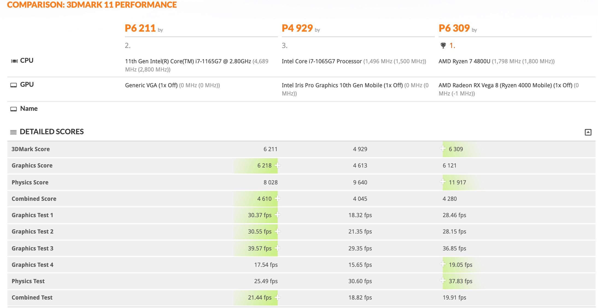Viewport: 598px width, 308px height.
Task: Click plus icon beside Combined Score 4 610
Action: [277, 198]
